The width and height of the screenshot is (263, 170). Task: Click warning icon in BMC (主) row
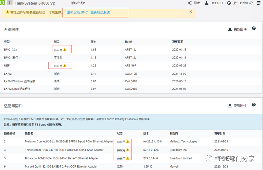pos(65,50)
